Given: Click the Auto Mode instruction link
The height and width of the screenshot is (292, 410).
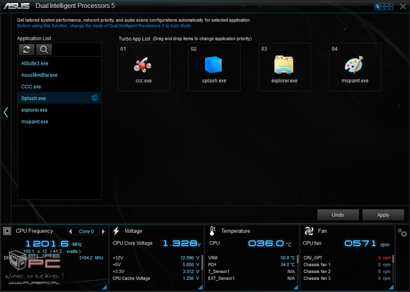Looking at the screenshot, I should pyautogui.click(x=104, y=26).
